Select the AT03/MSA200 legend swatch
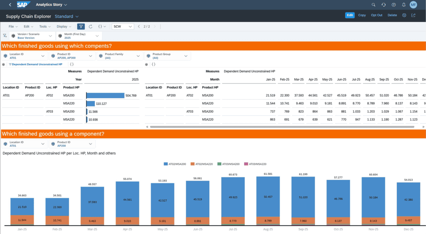This screenshot has width=426, height=234. [x=219, y=164]
